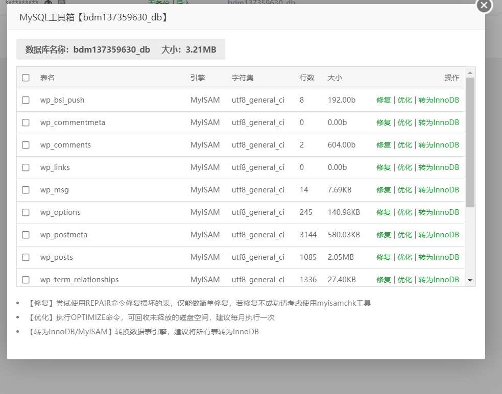This screenshot has height=394, width=502.
Task: Click the wp_posts table name
Action: (57, 257)
